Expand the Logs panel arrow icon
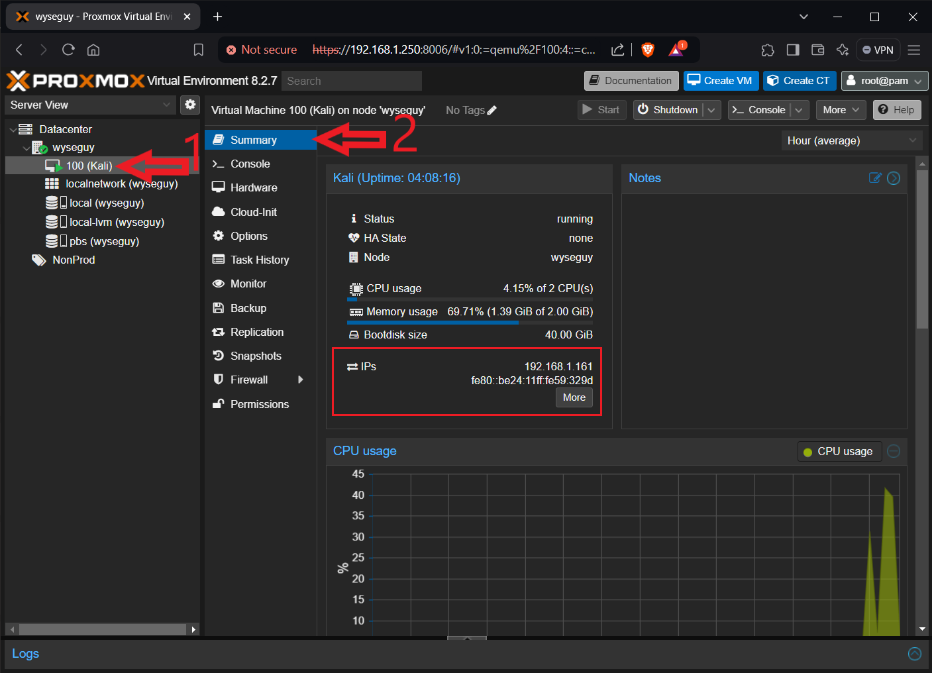932x673 pixels. 915,654
